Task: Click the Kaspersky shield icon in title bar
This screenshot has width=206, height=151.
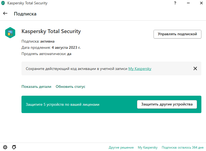Action: click(x=3, y=3)
